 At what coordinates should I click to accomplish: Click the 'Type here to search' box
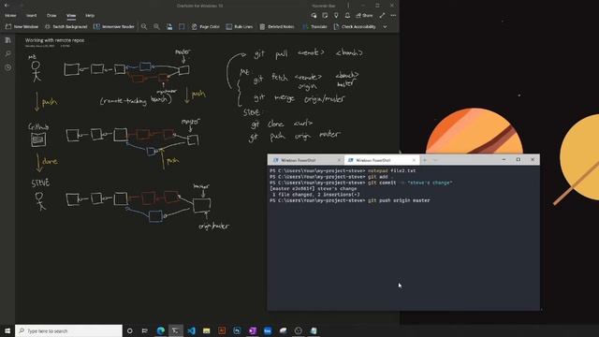tap(68, 330)
